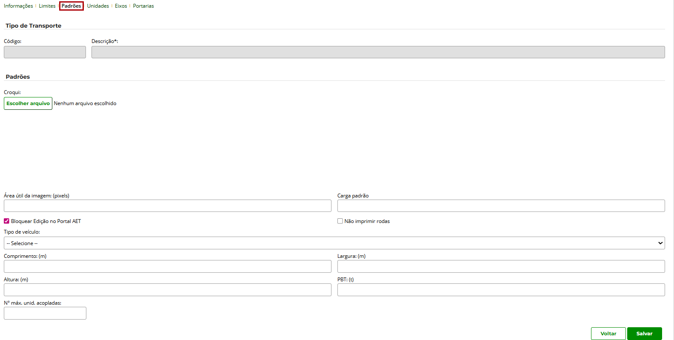This screenshot has width=674, height=340.
Task: Switch to the Limites tab
Action: [47, 6]
